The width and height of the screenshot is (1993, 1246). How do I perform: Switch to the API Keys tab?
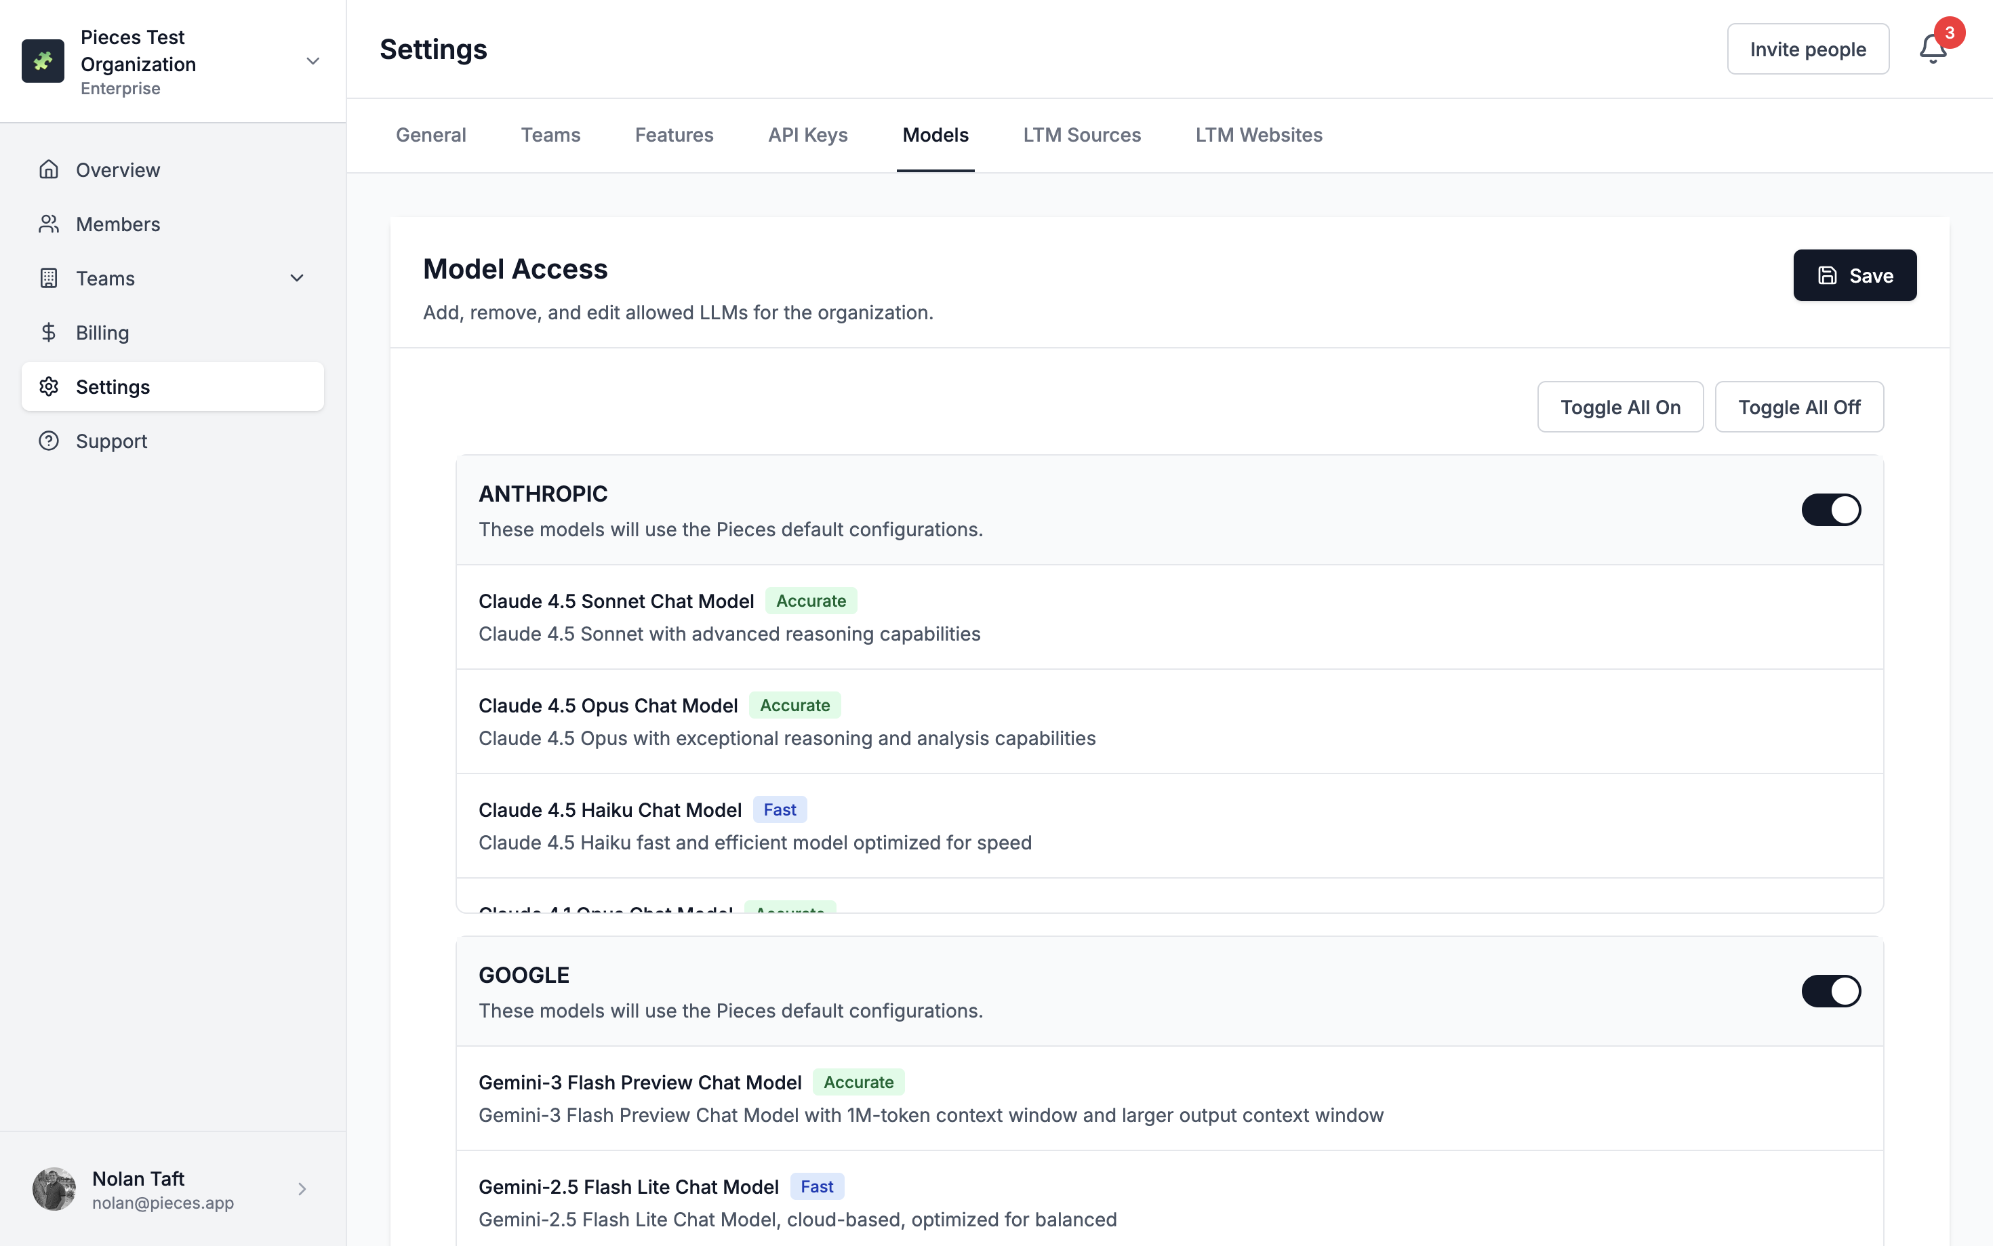[807, 135]
